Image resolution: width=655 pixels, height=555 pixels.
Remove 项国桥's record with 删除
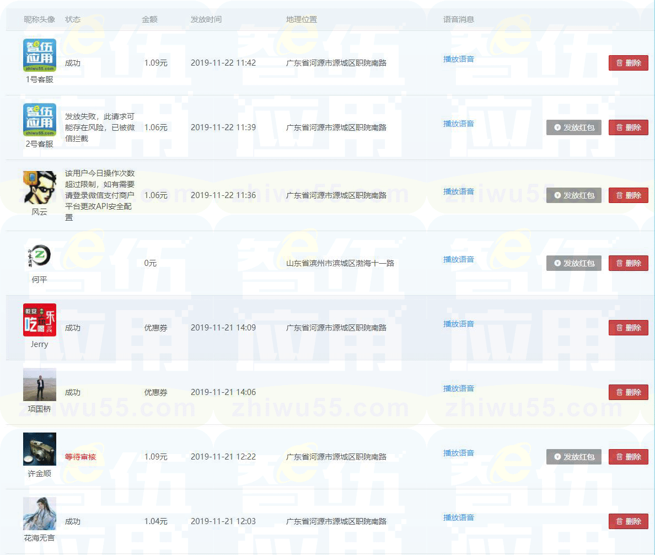pos(628,392)
